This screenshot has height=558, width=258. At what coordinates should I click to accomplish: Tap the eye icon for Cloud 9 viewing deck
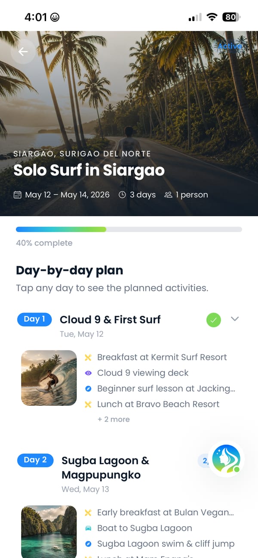coord(88,373)
